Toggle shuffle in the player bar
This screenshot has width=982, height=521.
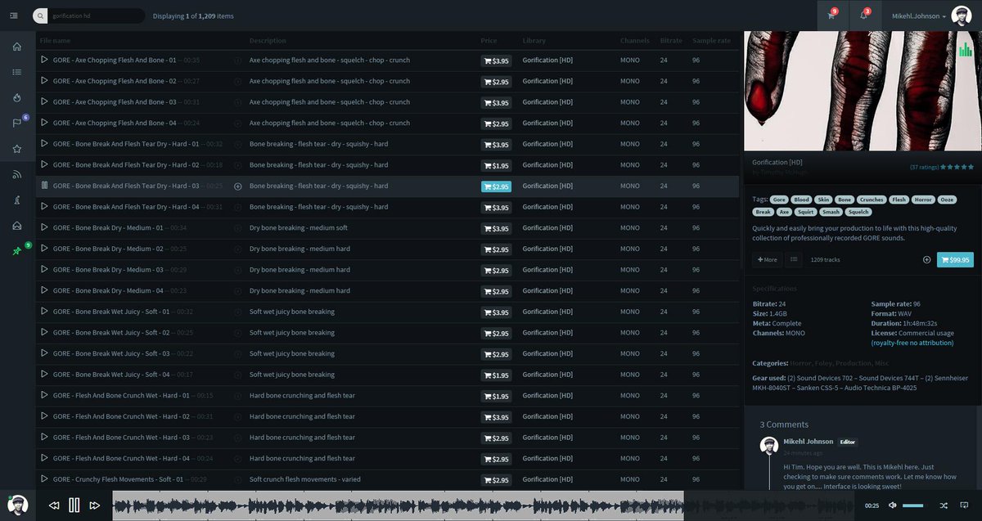(944, 505)
